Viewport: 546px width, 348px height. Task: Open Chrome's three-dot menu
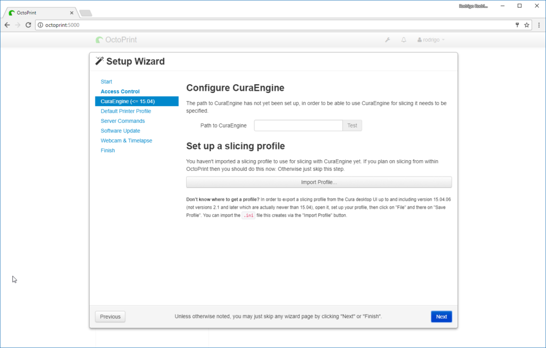click(x=539, y=25)
